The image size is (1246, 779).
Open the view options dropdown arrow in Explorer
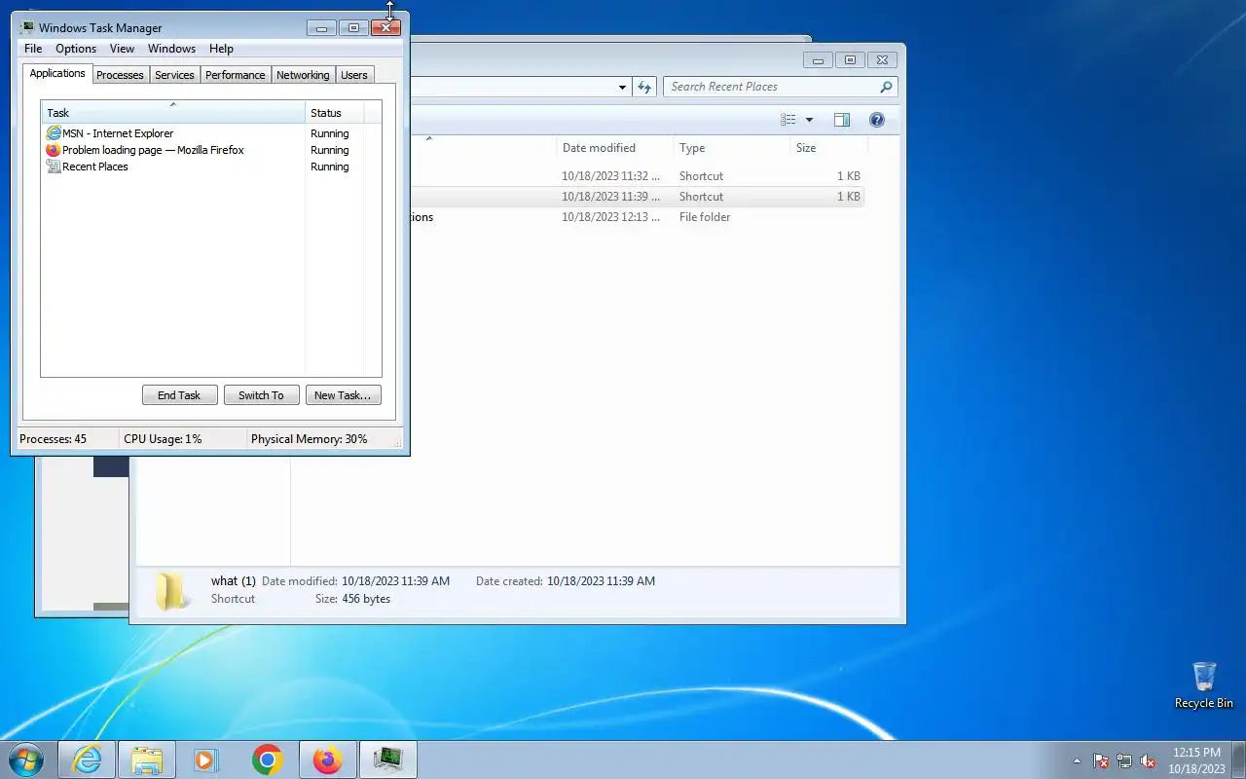click(809, 120)
